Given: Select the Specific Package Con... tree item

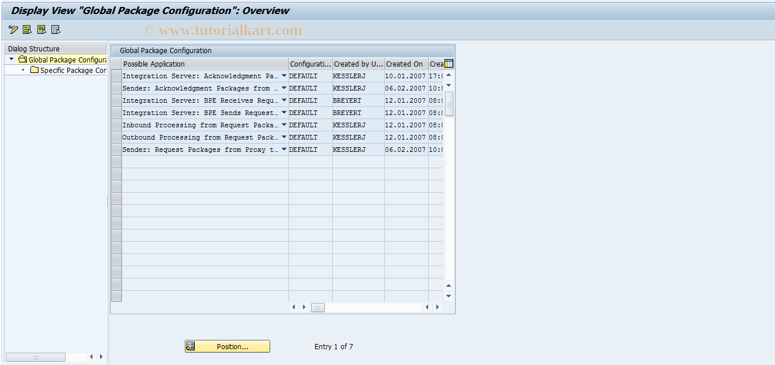Looking at the screenshot, I should 73,70.
